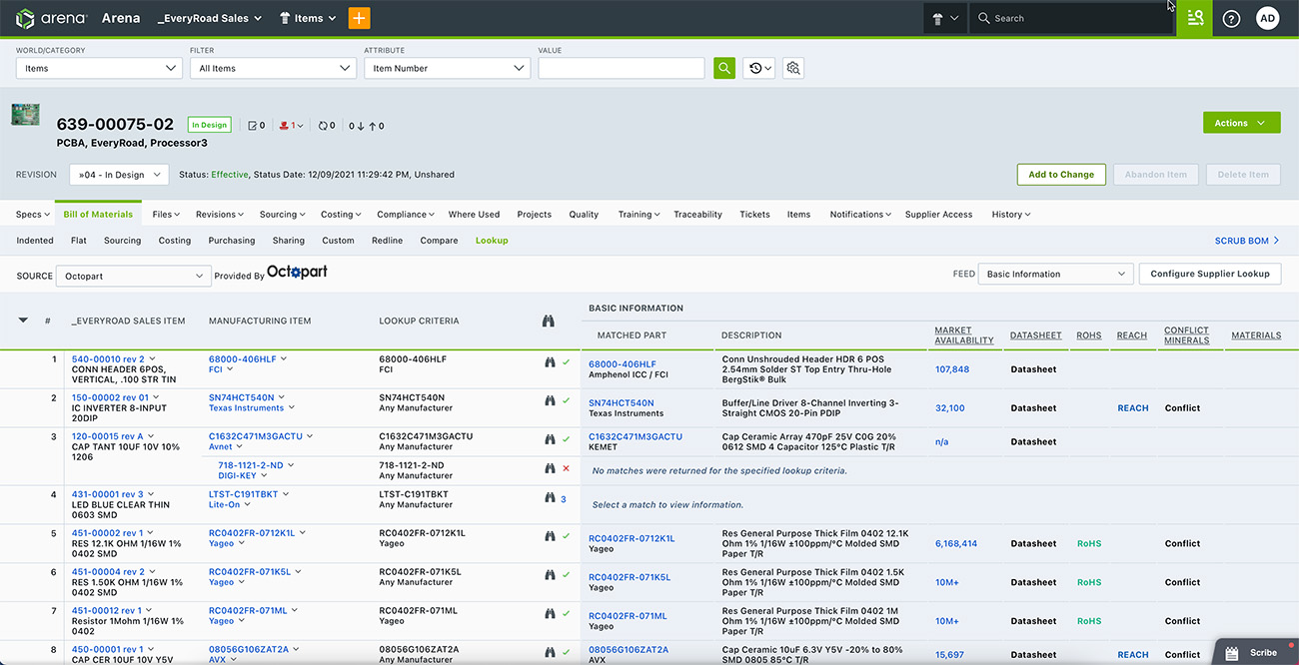Click the green search magnifier button

pos(724,68)
